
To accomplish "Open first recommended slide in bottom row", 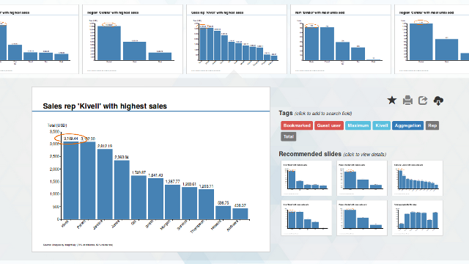I will point(306,218).
